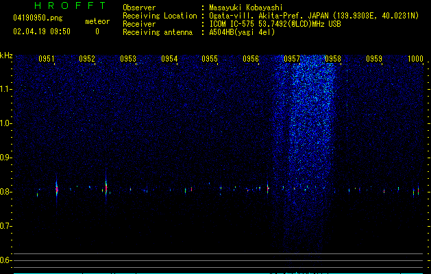Click the meteor count value 0
Image resolution: width=431 pixels, height=274 pixels.
pos(97,32)
